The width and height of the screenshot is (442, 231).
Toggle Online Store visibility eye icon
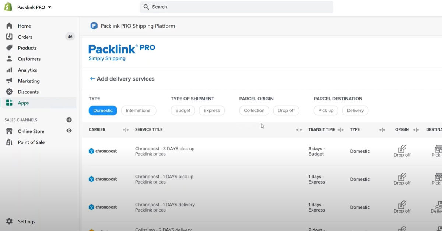click(x=69, y=131)
